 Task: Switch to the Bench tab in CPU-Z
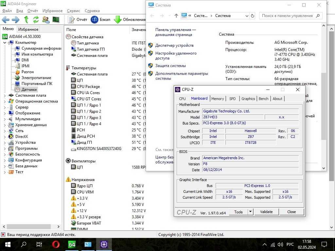coord(263,99)
